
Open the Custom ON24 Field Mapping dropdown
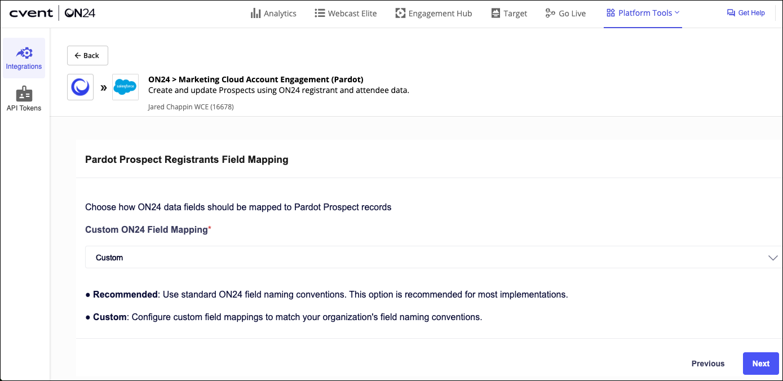[x=433, y=258]
